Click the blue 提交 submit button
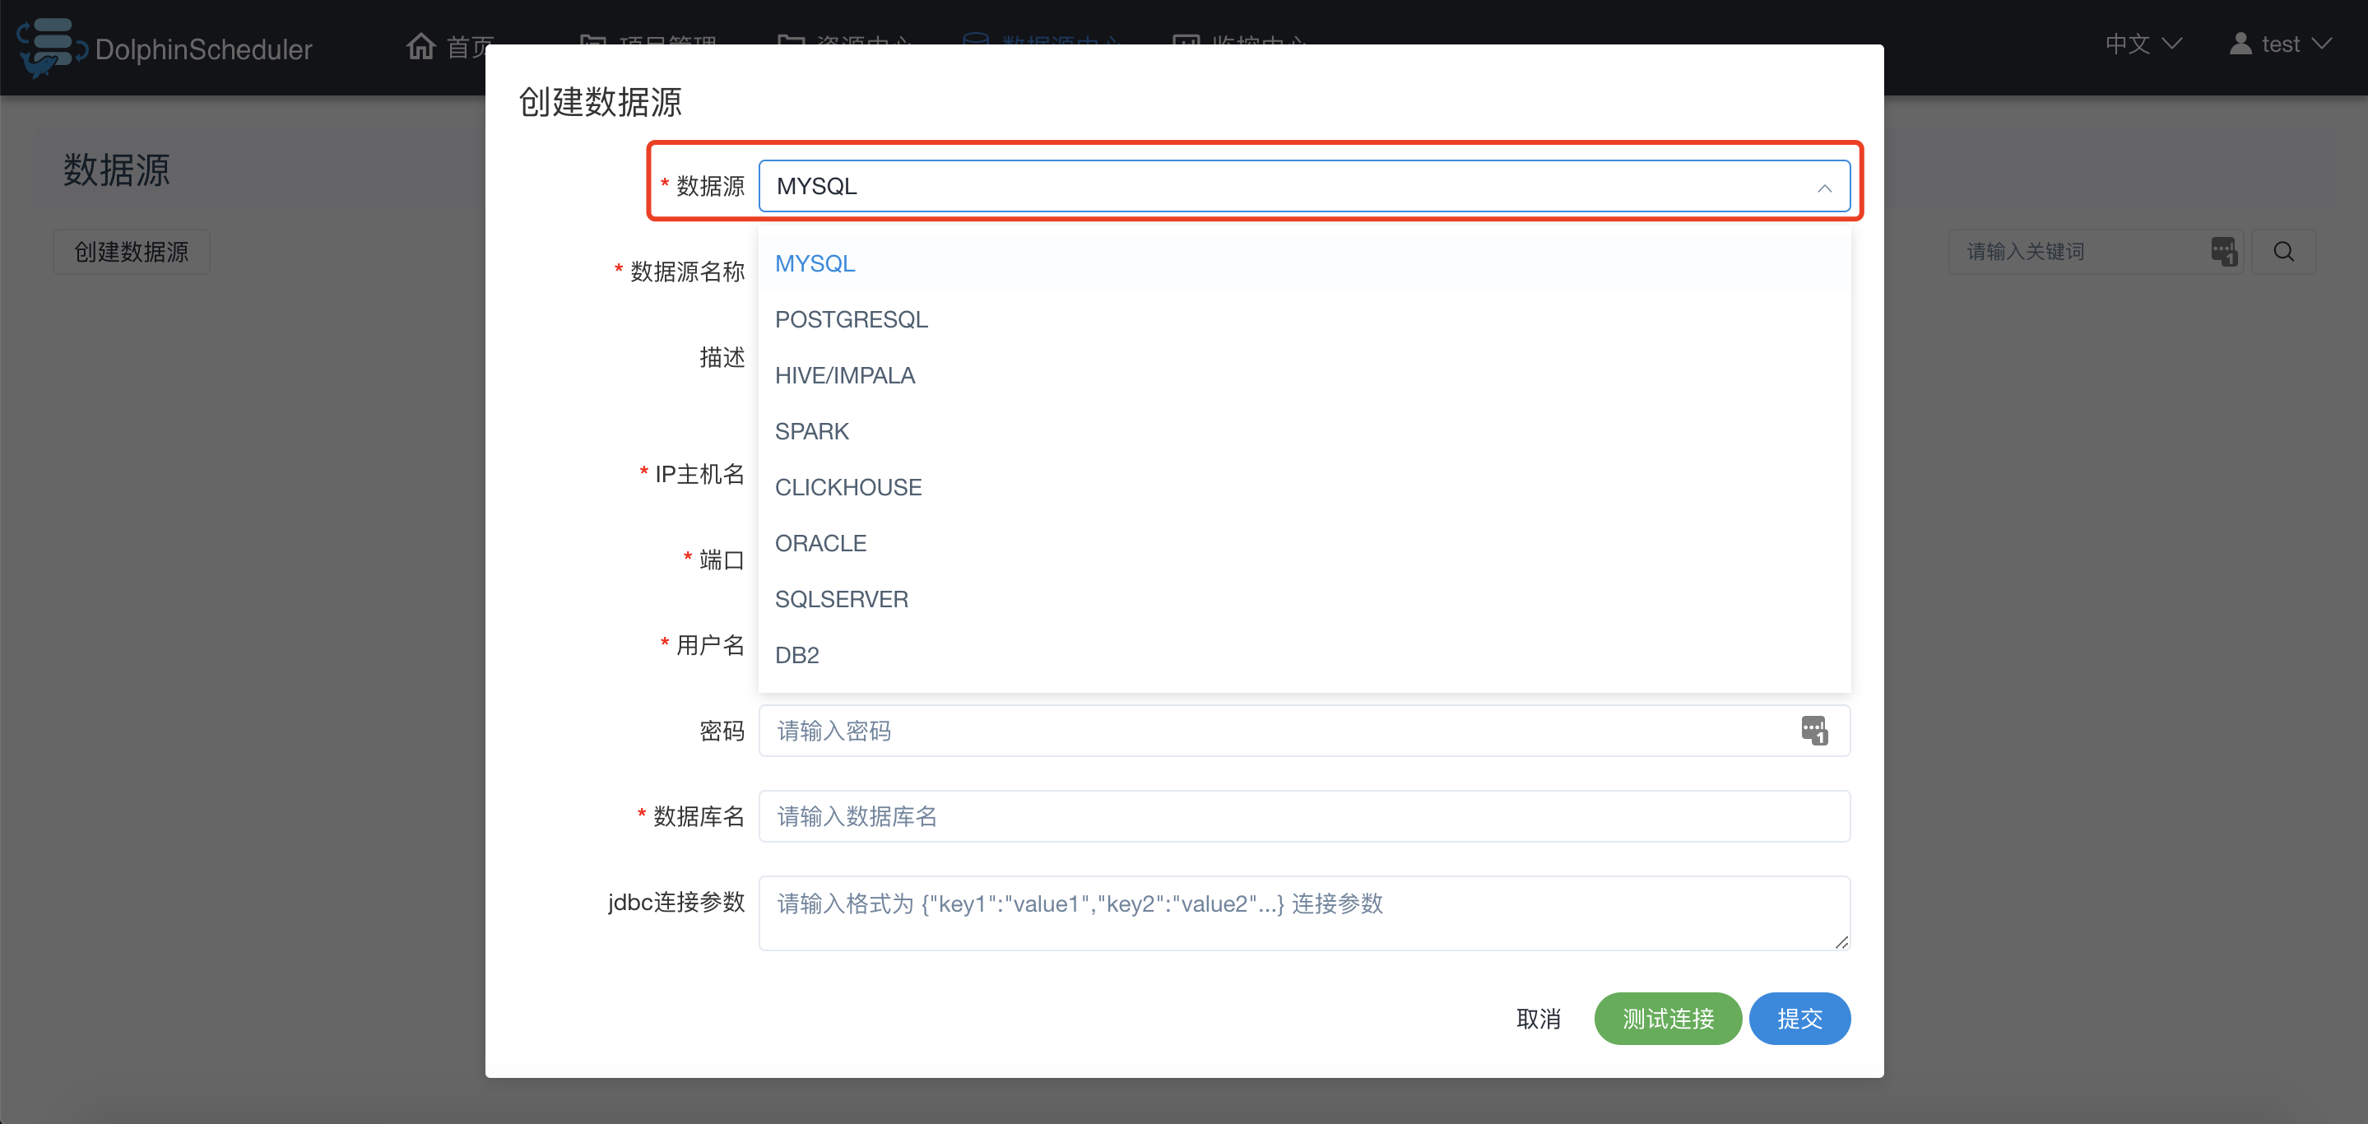The width and height of the screenshot is (2368, 1124). click(1799, 1019)
